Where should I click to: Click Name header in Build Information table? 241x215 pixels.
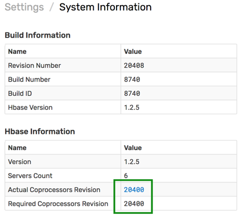(x=17, y=52)
